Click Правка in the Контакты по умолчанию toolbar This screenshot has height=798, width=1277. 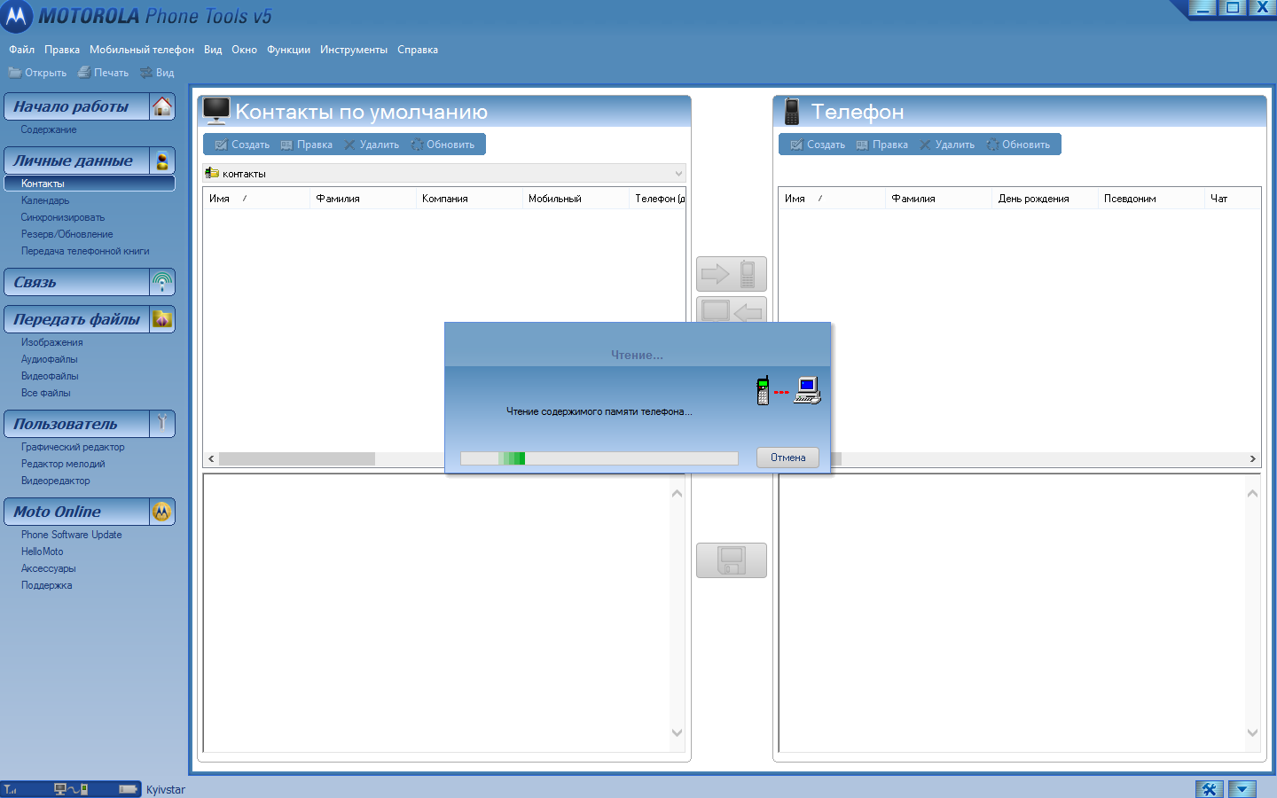307,145
